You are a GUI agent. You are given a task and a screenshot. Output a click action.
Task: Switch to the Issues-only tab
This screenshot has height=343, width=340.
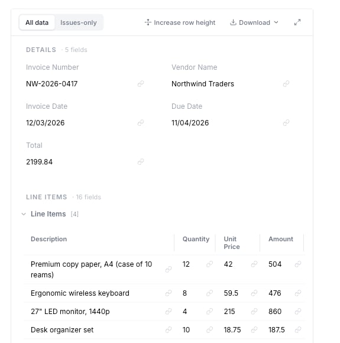pos(78,22)
